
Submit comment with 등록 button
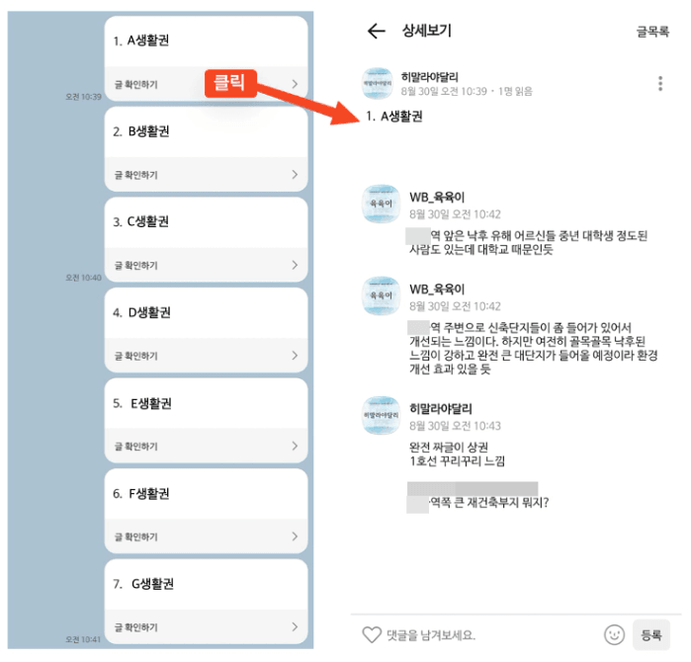click(650, 634)
